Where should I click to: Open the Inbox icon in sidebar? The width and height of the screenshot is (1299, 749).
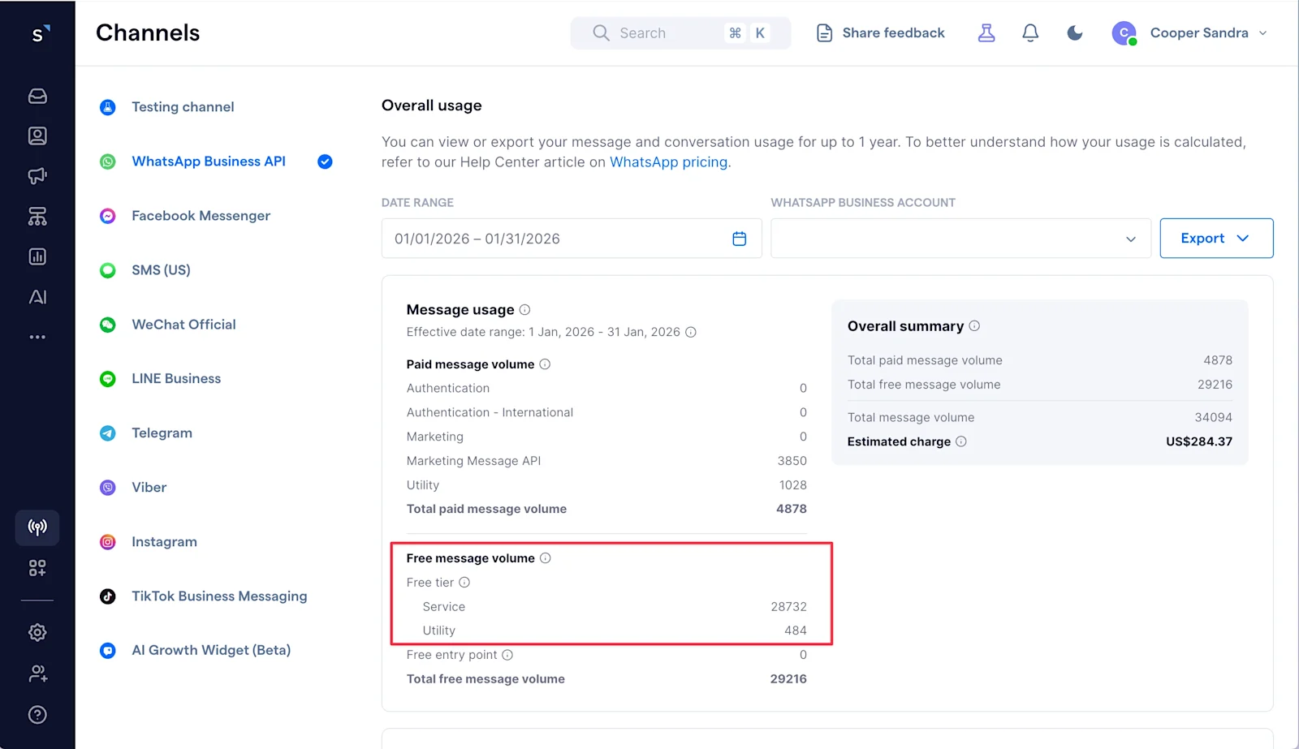point(37,96)
